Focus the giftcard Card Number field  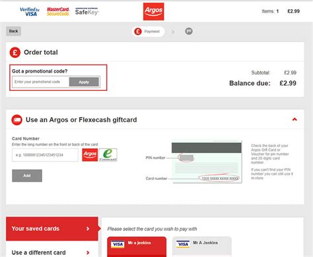click(x=45, y=155)
